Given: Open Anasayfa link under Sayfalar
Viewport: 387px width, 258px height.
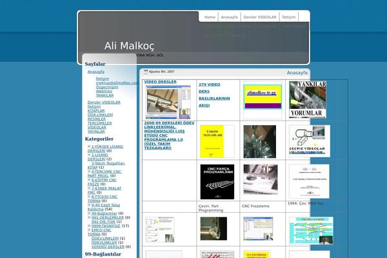Looking at the screenshot, I should coord(96,72).
